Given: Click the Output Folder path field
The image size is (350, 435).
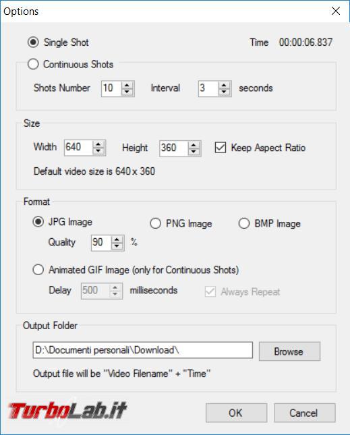Looking at the screenshot, I should 143,350.
